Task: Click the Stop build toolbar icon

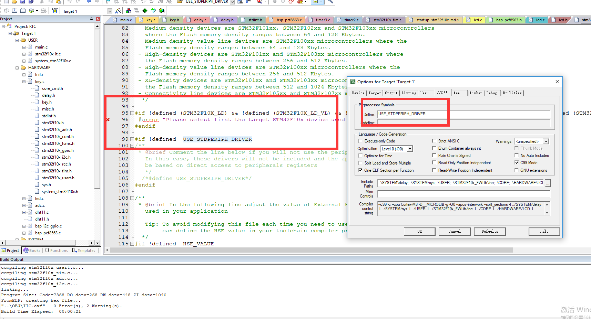Action: 44,11
